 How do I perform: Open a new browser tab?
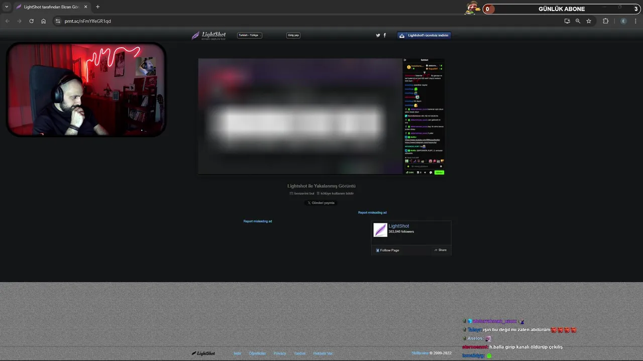97,7
